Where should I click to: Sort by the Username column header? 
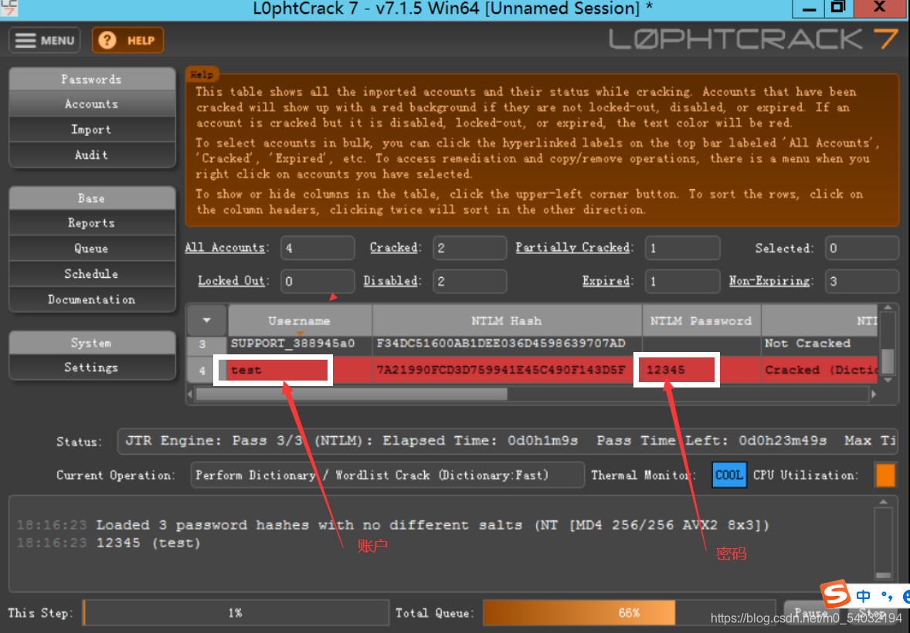pos(300,321)
